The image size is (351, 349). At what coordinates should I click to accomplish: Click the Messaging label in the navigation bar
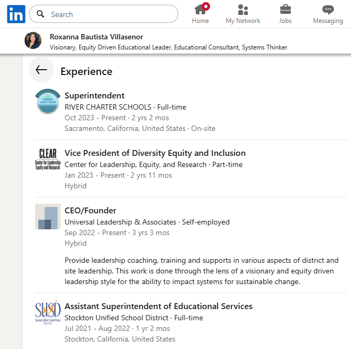(328, 21)
